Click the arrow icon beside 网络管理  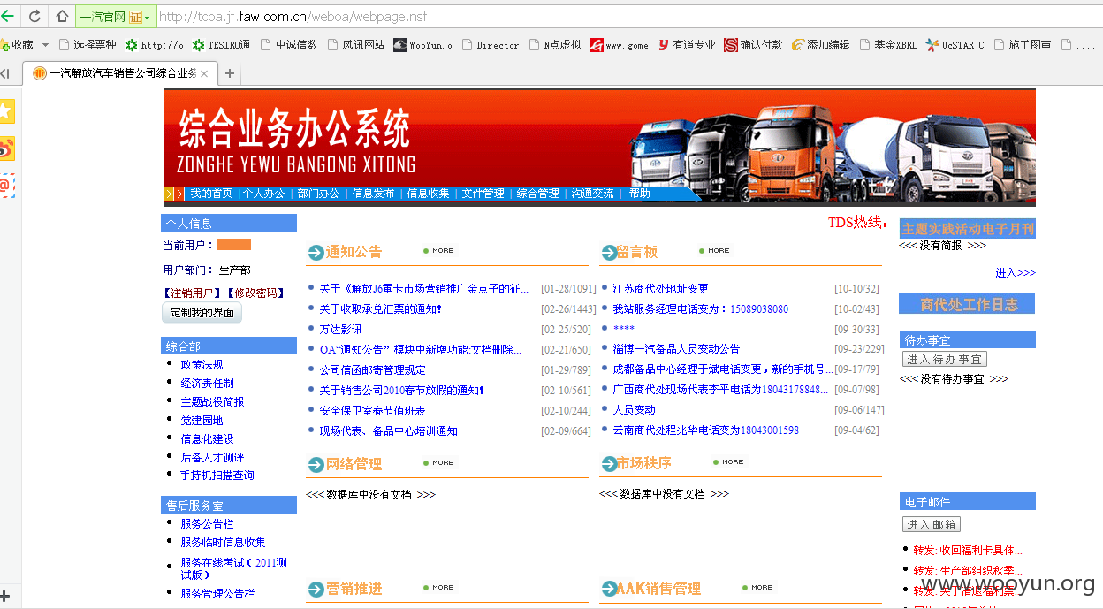coord(316,465)
